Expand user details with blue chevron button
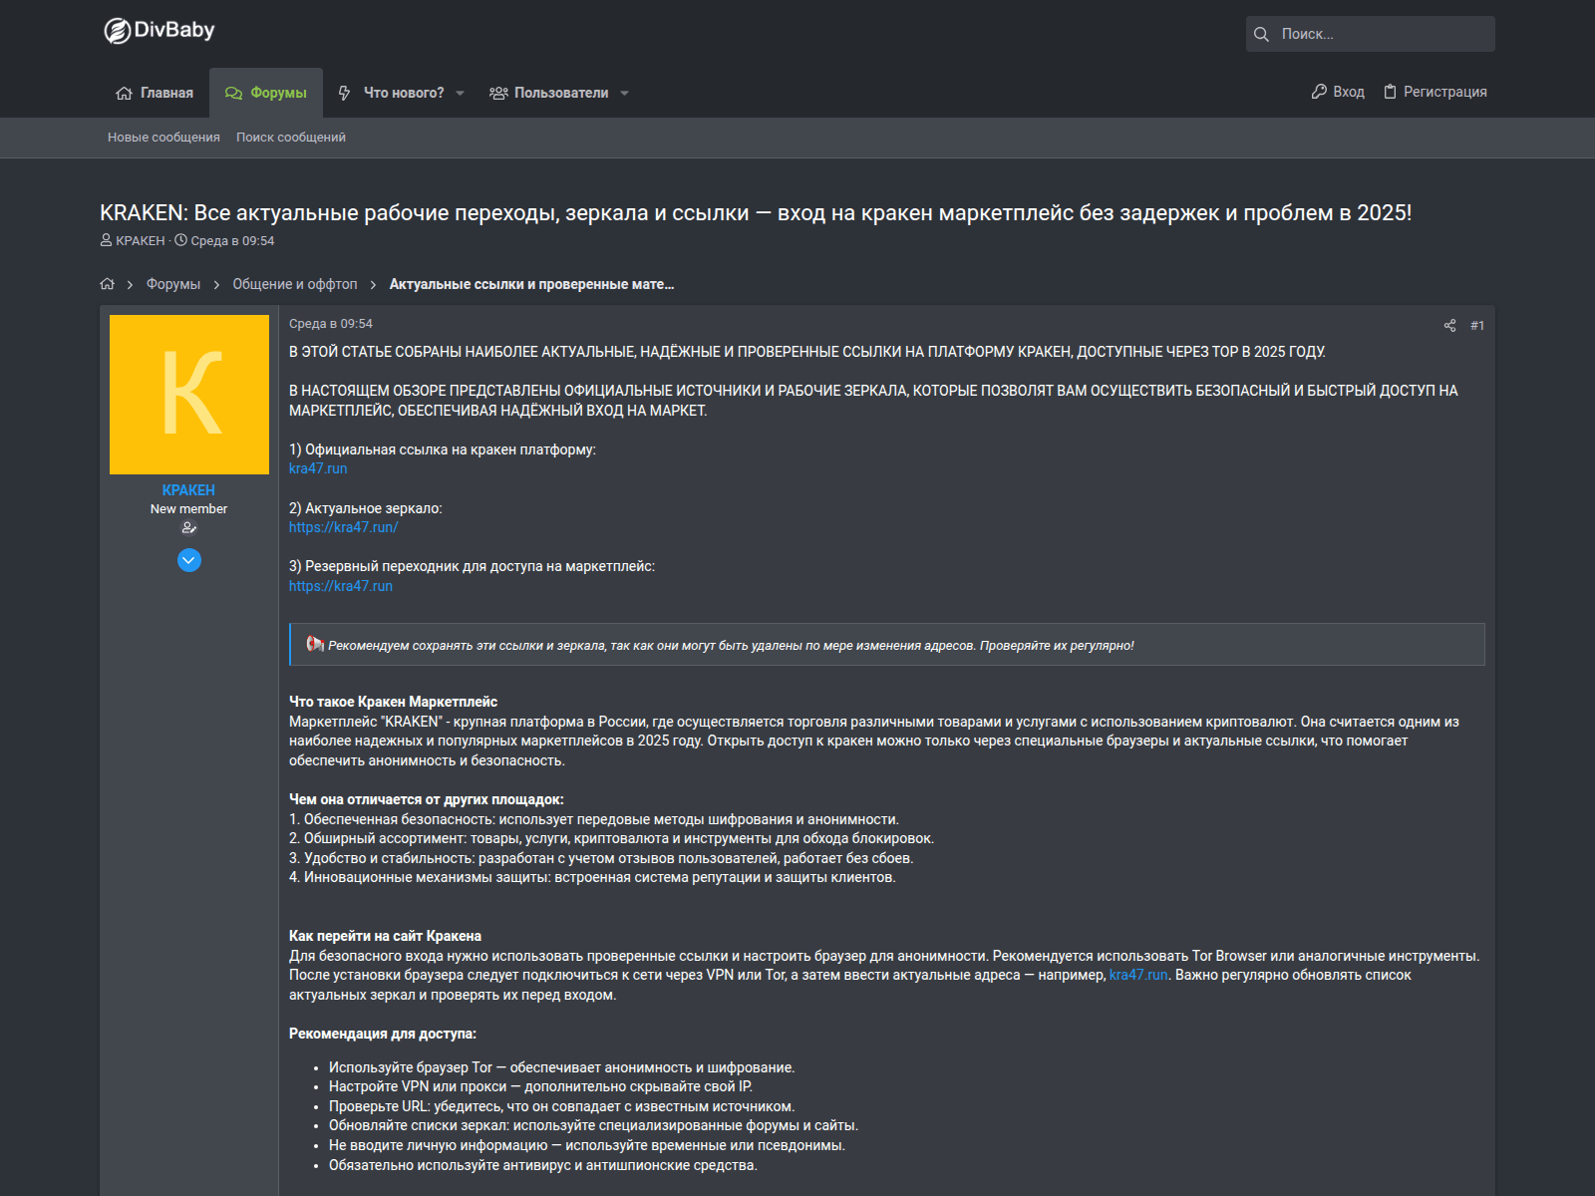The image size is (1595, 1196). point(189,560)
